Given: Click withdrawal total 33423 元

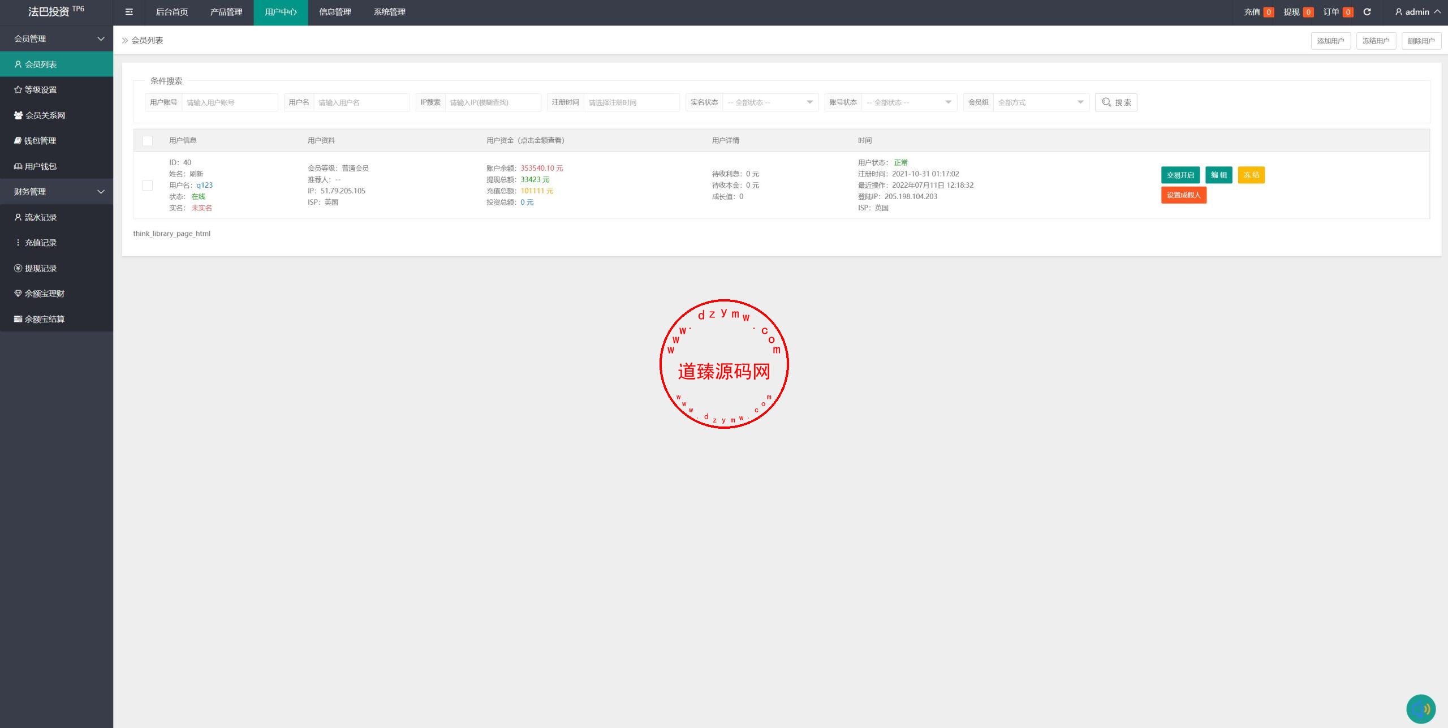Looking at the screenshot, I should tap(535, 179).
